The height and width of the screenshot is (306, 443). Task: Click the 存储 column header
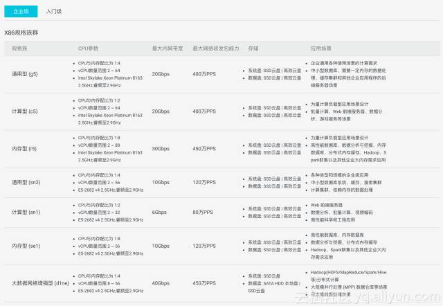253,48
